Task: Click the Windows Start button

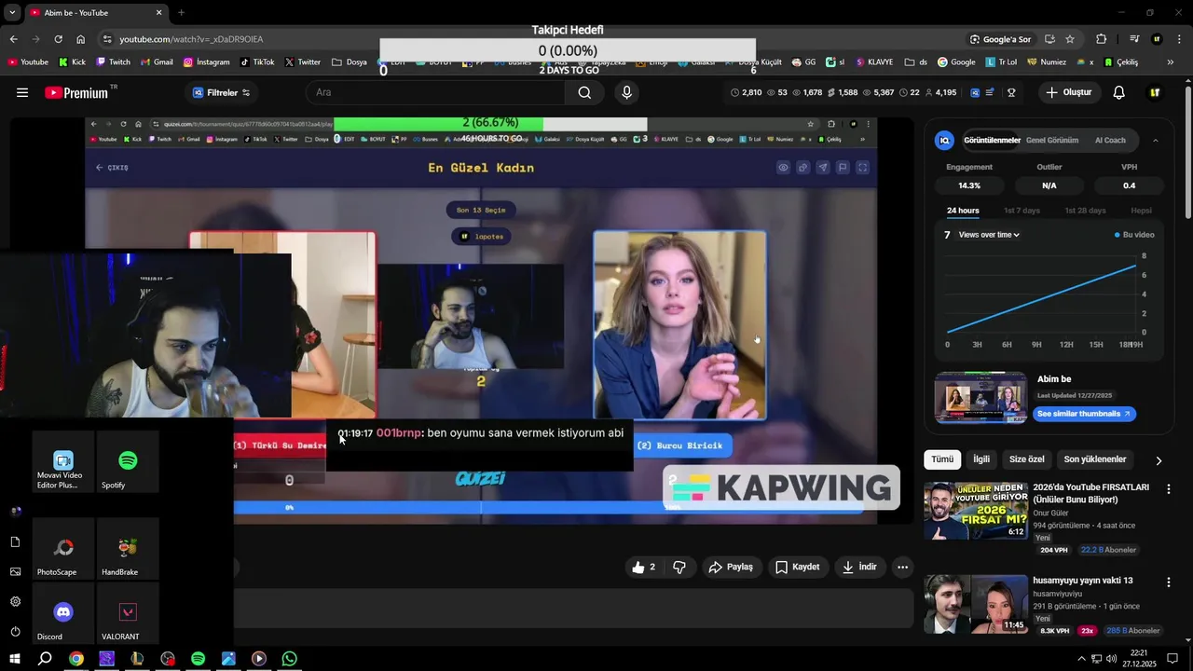Action: (x=14, y=659)
